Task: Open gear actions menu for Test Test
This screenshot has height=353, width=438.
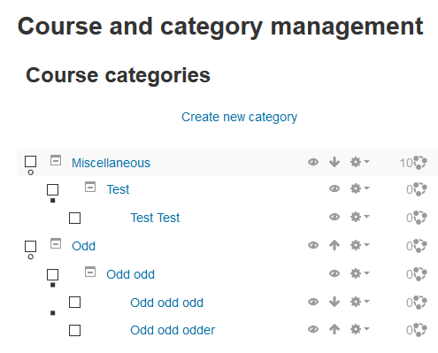Action: tap(359, 217)
